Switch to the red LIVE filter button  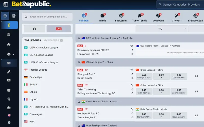point(59,29)
